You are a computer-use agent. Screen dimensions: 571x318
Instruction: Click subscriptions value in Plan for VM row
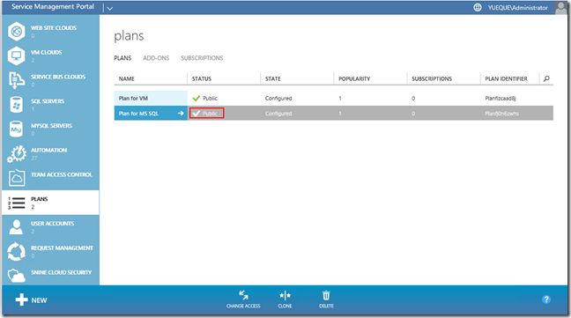413,99
